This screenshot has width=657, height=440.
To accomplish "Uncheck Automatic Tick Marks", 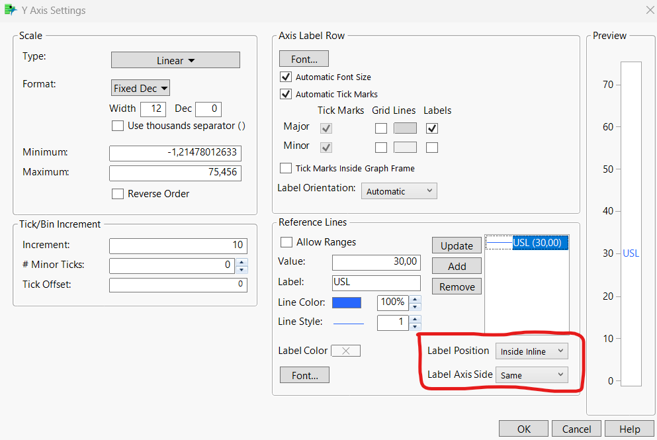I will pyautogui.click(x=286, y=94).
